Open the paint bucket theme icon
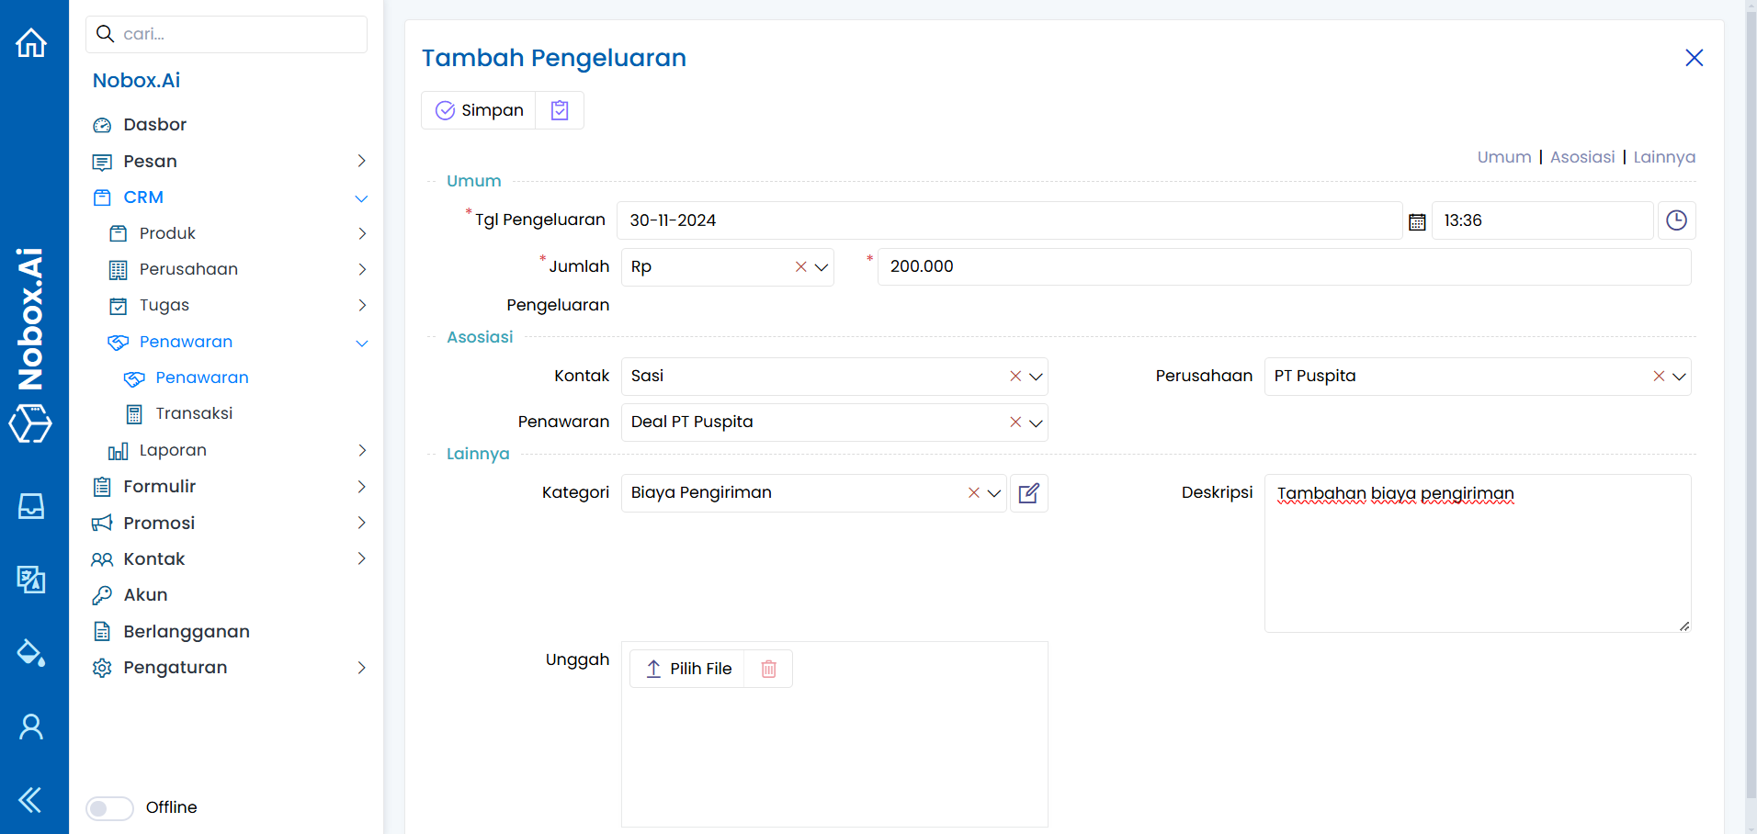 [x=31, y=653]
